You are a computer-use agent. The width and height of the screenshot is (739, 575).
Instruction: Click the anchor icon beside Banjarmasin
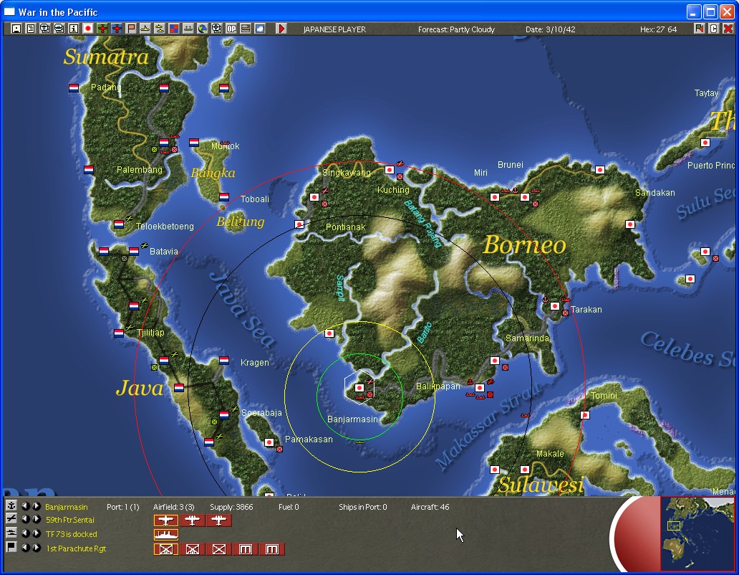[x=11, y=505]
